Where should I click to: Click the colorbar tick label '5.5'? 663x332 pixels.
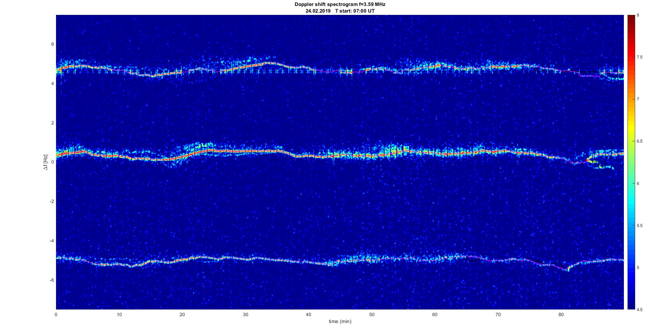click(x=640, y=225)
